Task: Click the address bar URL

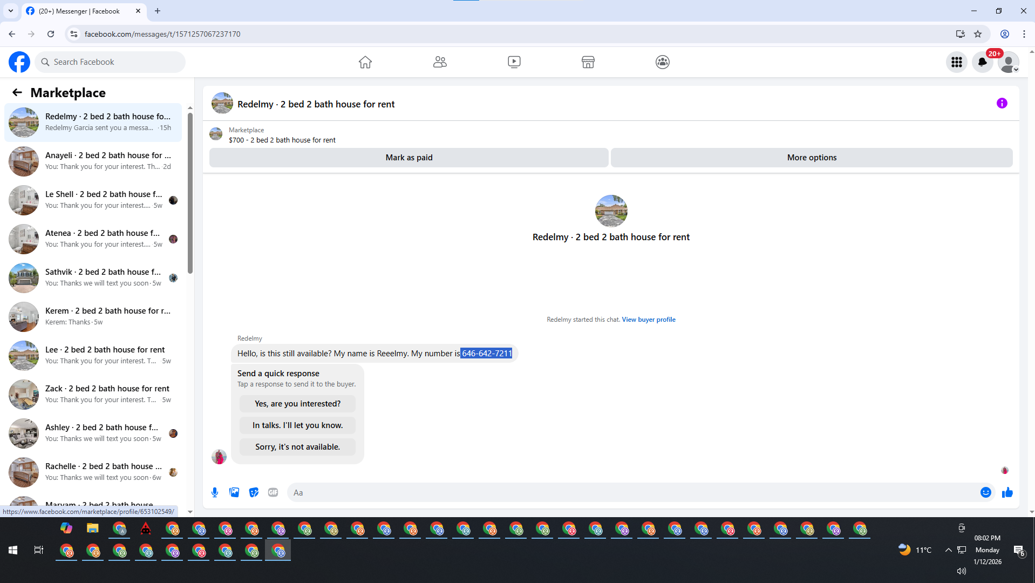Action: 162,34
